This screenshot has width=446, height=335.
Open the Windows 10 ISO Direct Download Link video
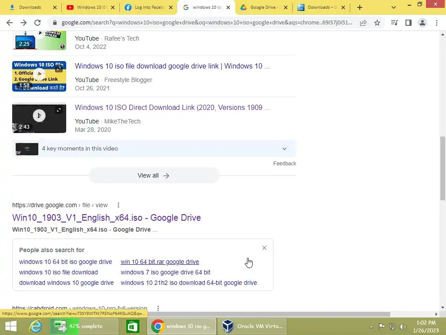point(172,107)
